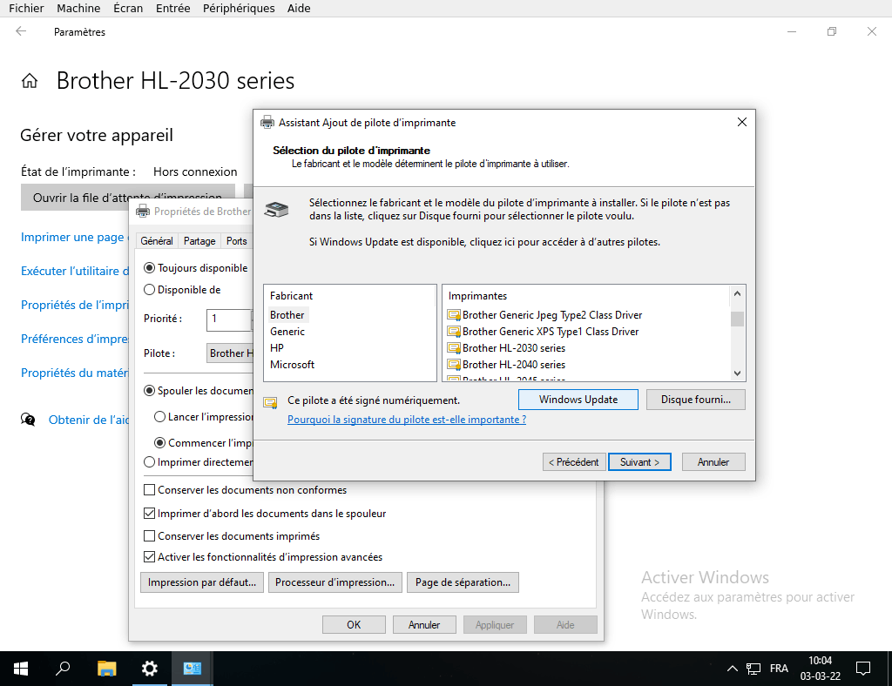Viewport: 892px width, 686px height.
Task: Open the Périphériques menu
Action: click(x=239, y=8)
